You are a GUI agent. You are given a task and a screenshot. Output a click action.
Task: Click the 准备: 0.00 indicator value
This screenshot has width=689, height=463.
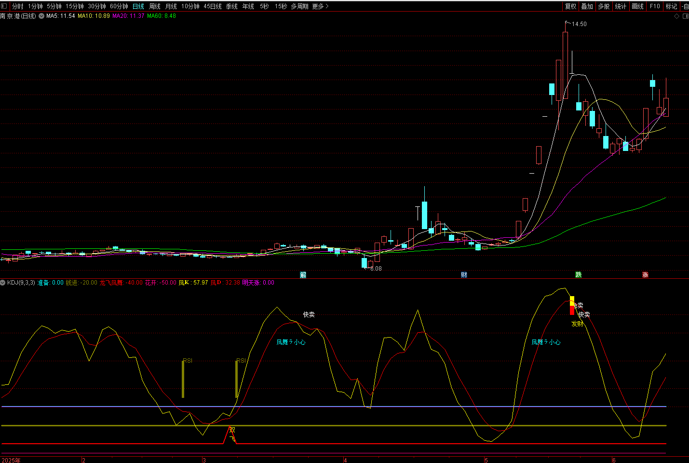51,283
